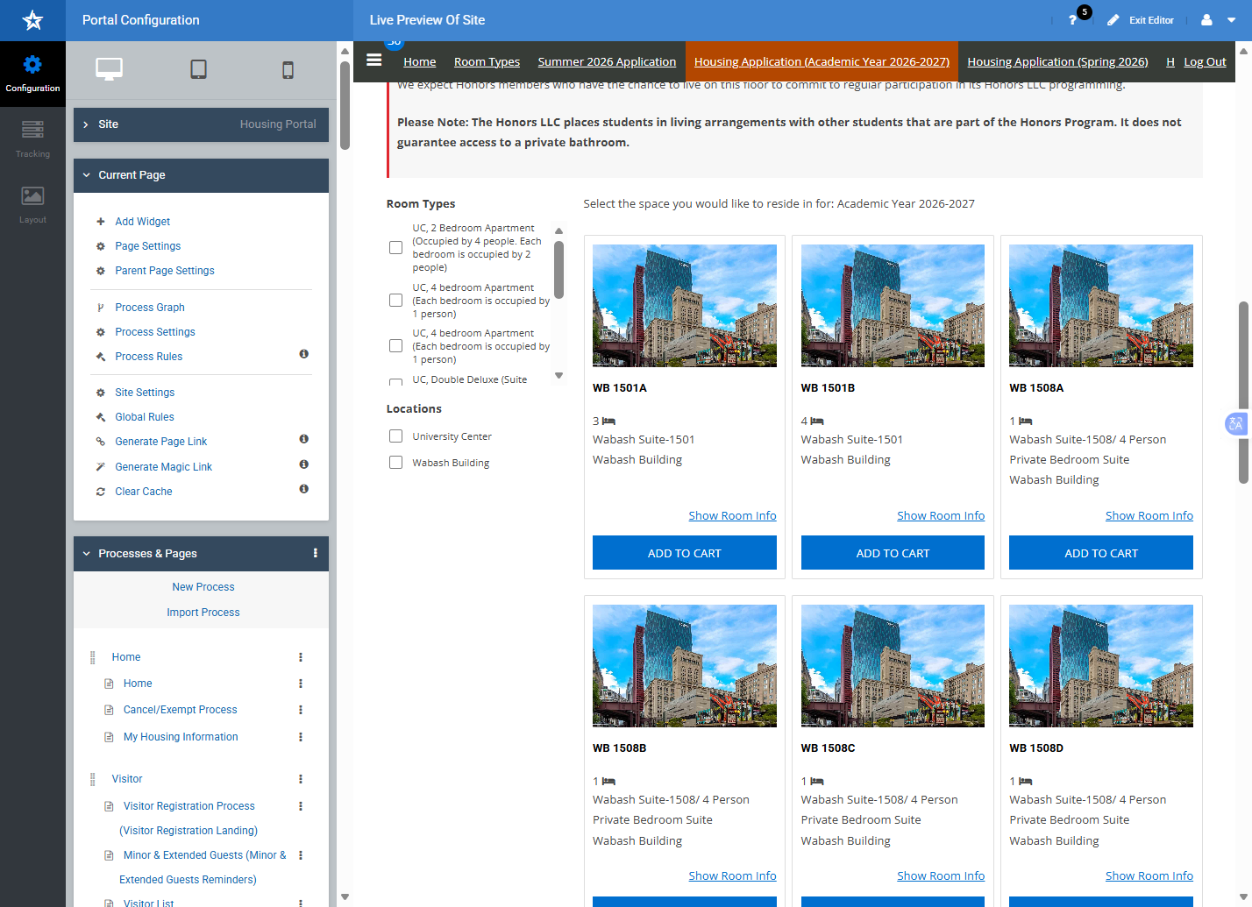Select mobile phone preview mode
Screen dimensions: 1252x907
(288, 70)
